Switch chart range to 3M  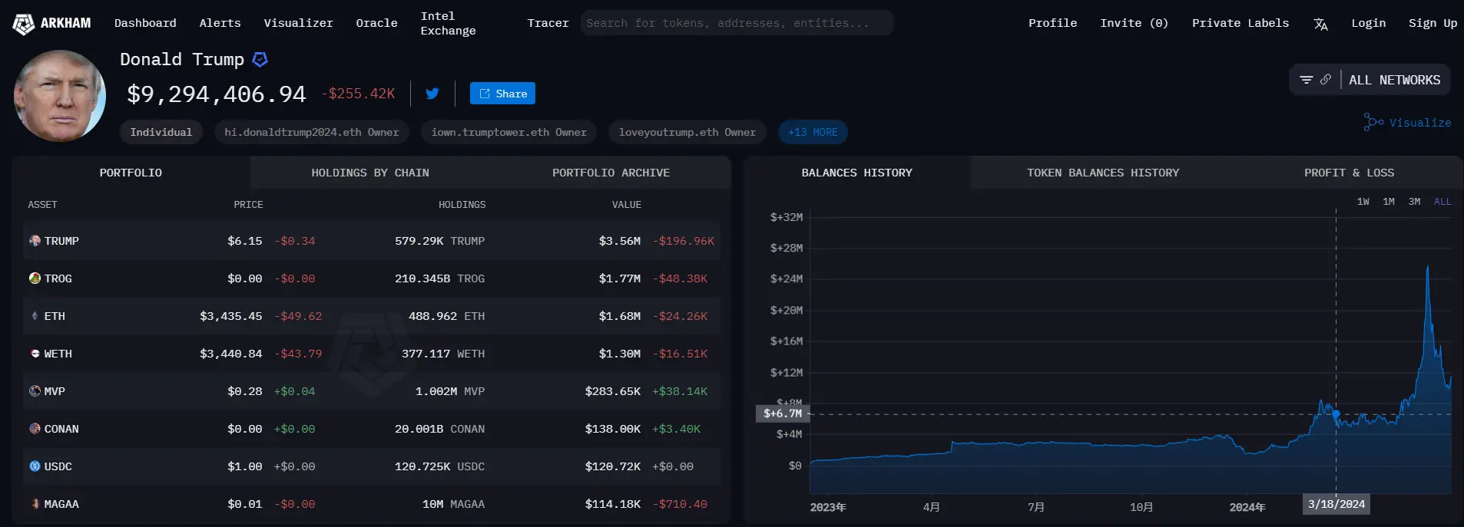1414,202
